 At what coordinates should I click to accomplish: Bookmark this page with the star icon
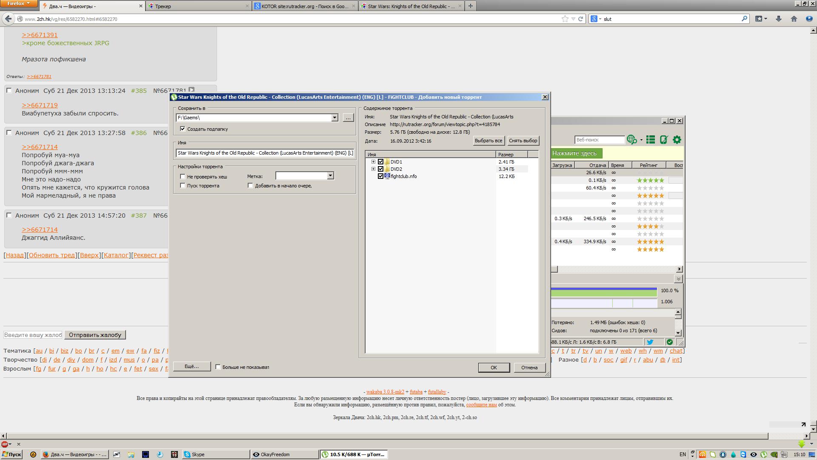565,19
